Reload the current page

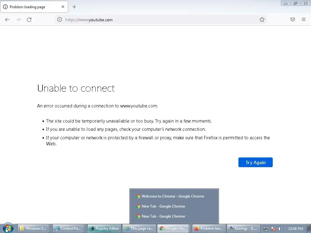[x=29, y=20]
